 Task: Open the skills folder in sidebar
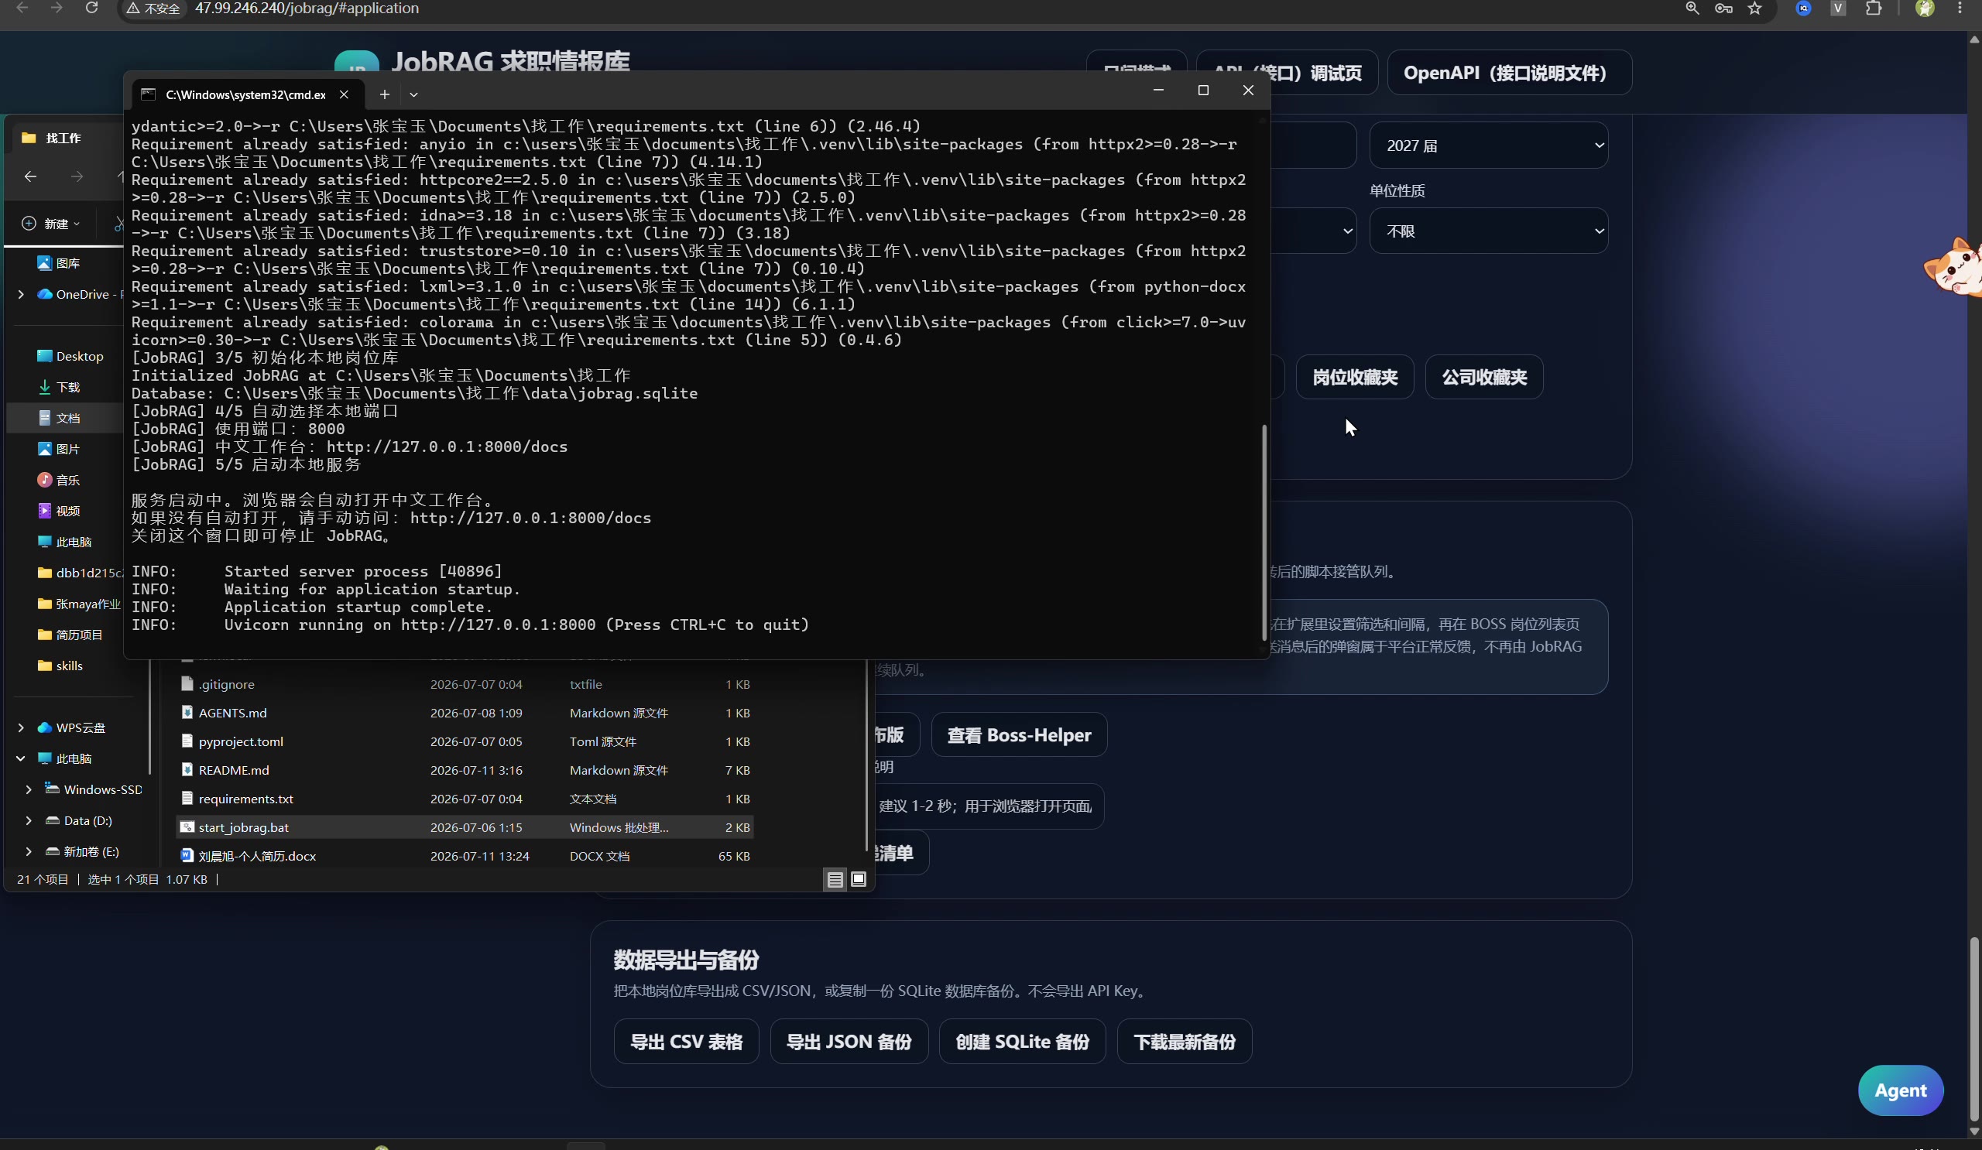coord(60,665)
